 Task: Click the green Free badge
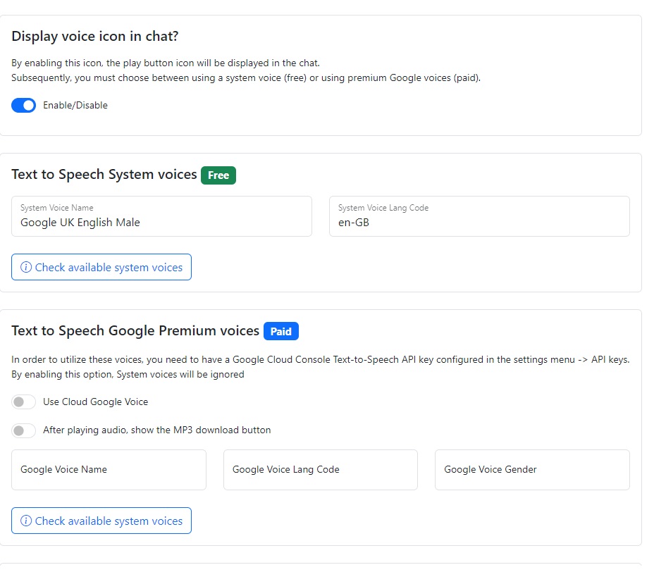[218, 175]
